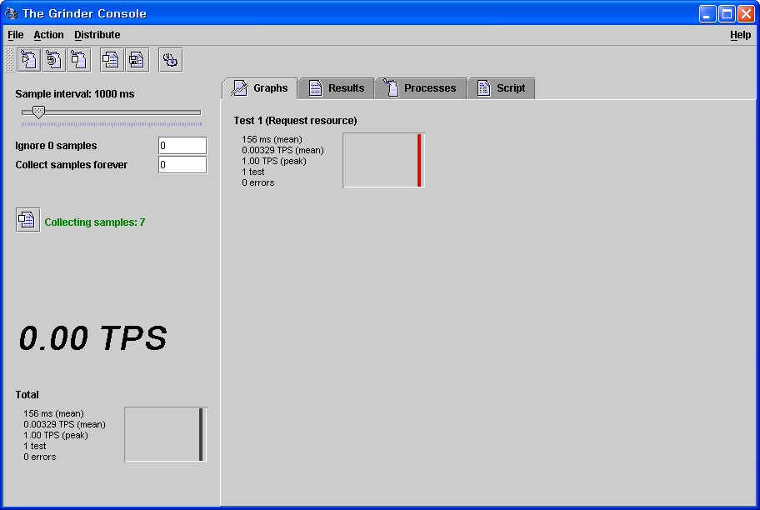Switch to the Processes tab

click(x=421, y=88)
